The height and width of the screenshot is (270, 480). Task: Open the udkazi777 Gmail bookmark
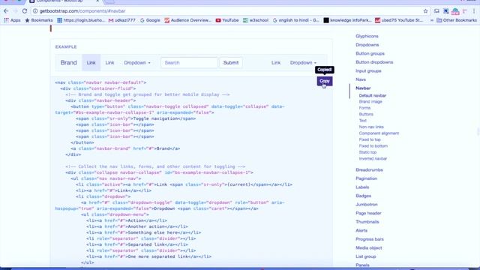(x=121, y=20)
